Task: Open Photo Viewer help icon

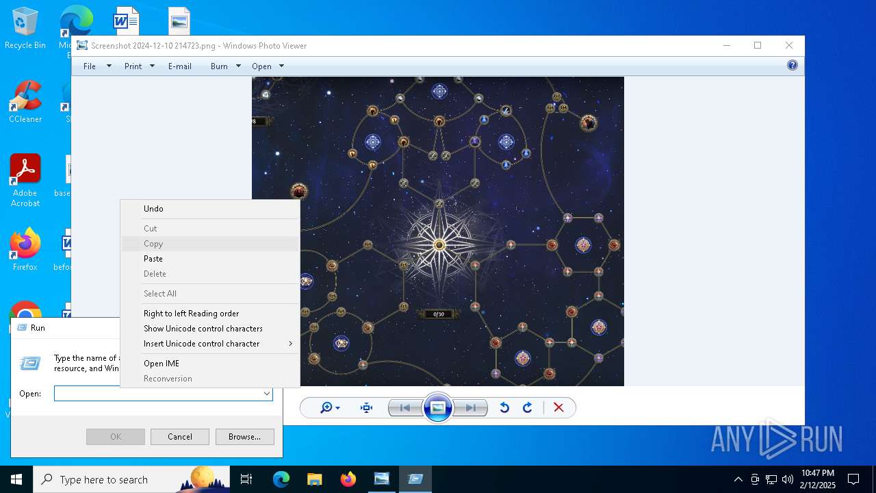Action: click(x=793, y=65)
